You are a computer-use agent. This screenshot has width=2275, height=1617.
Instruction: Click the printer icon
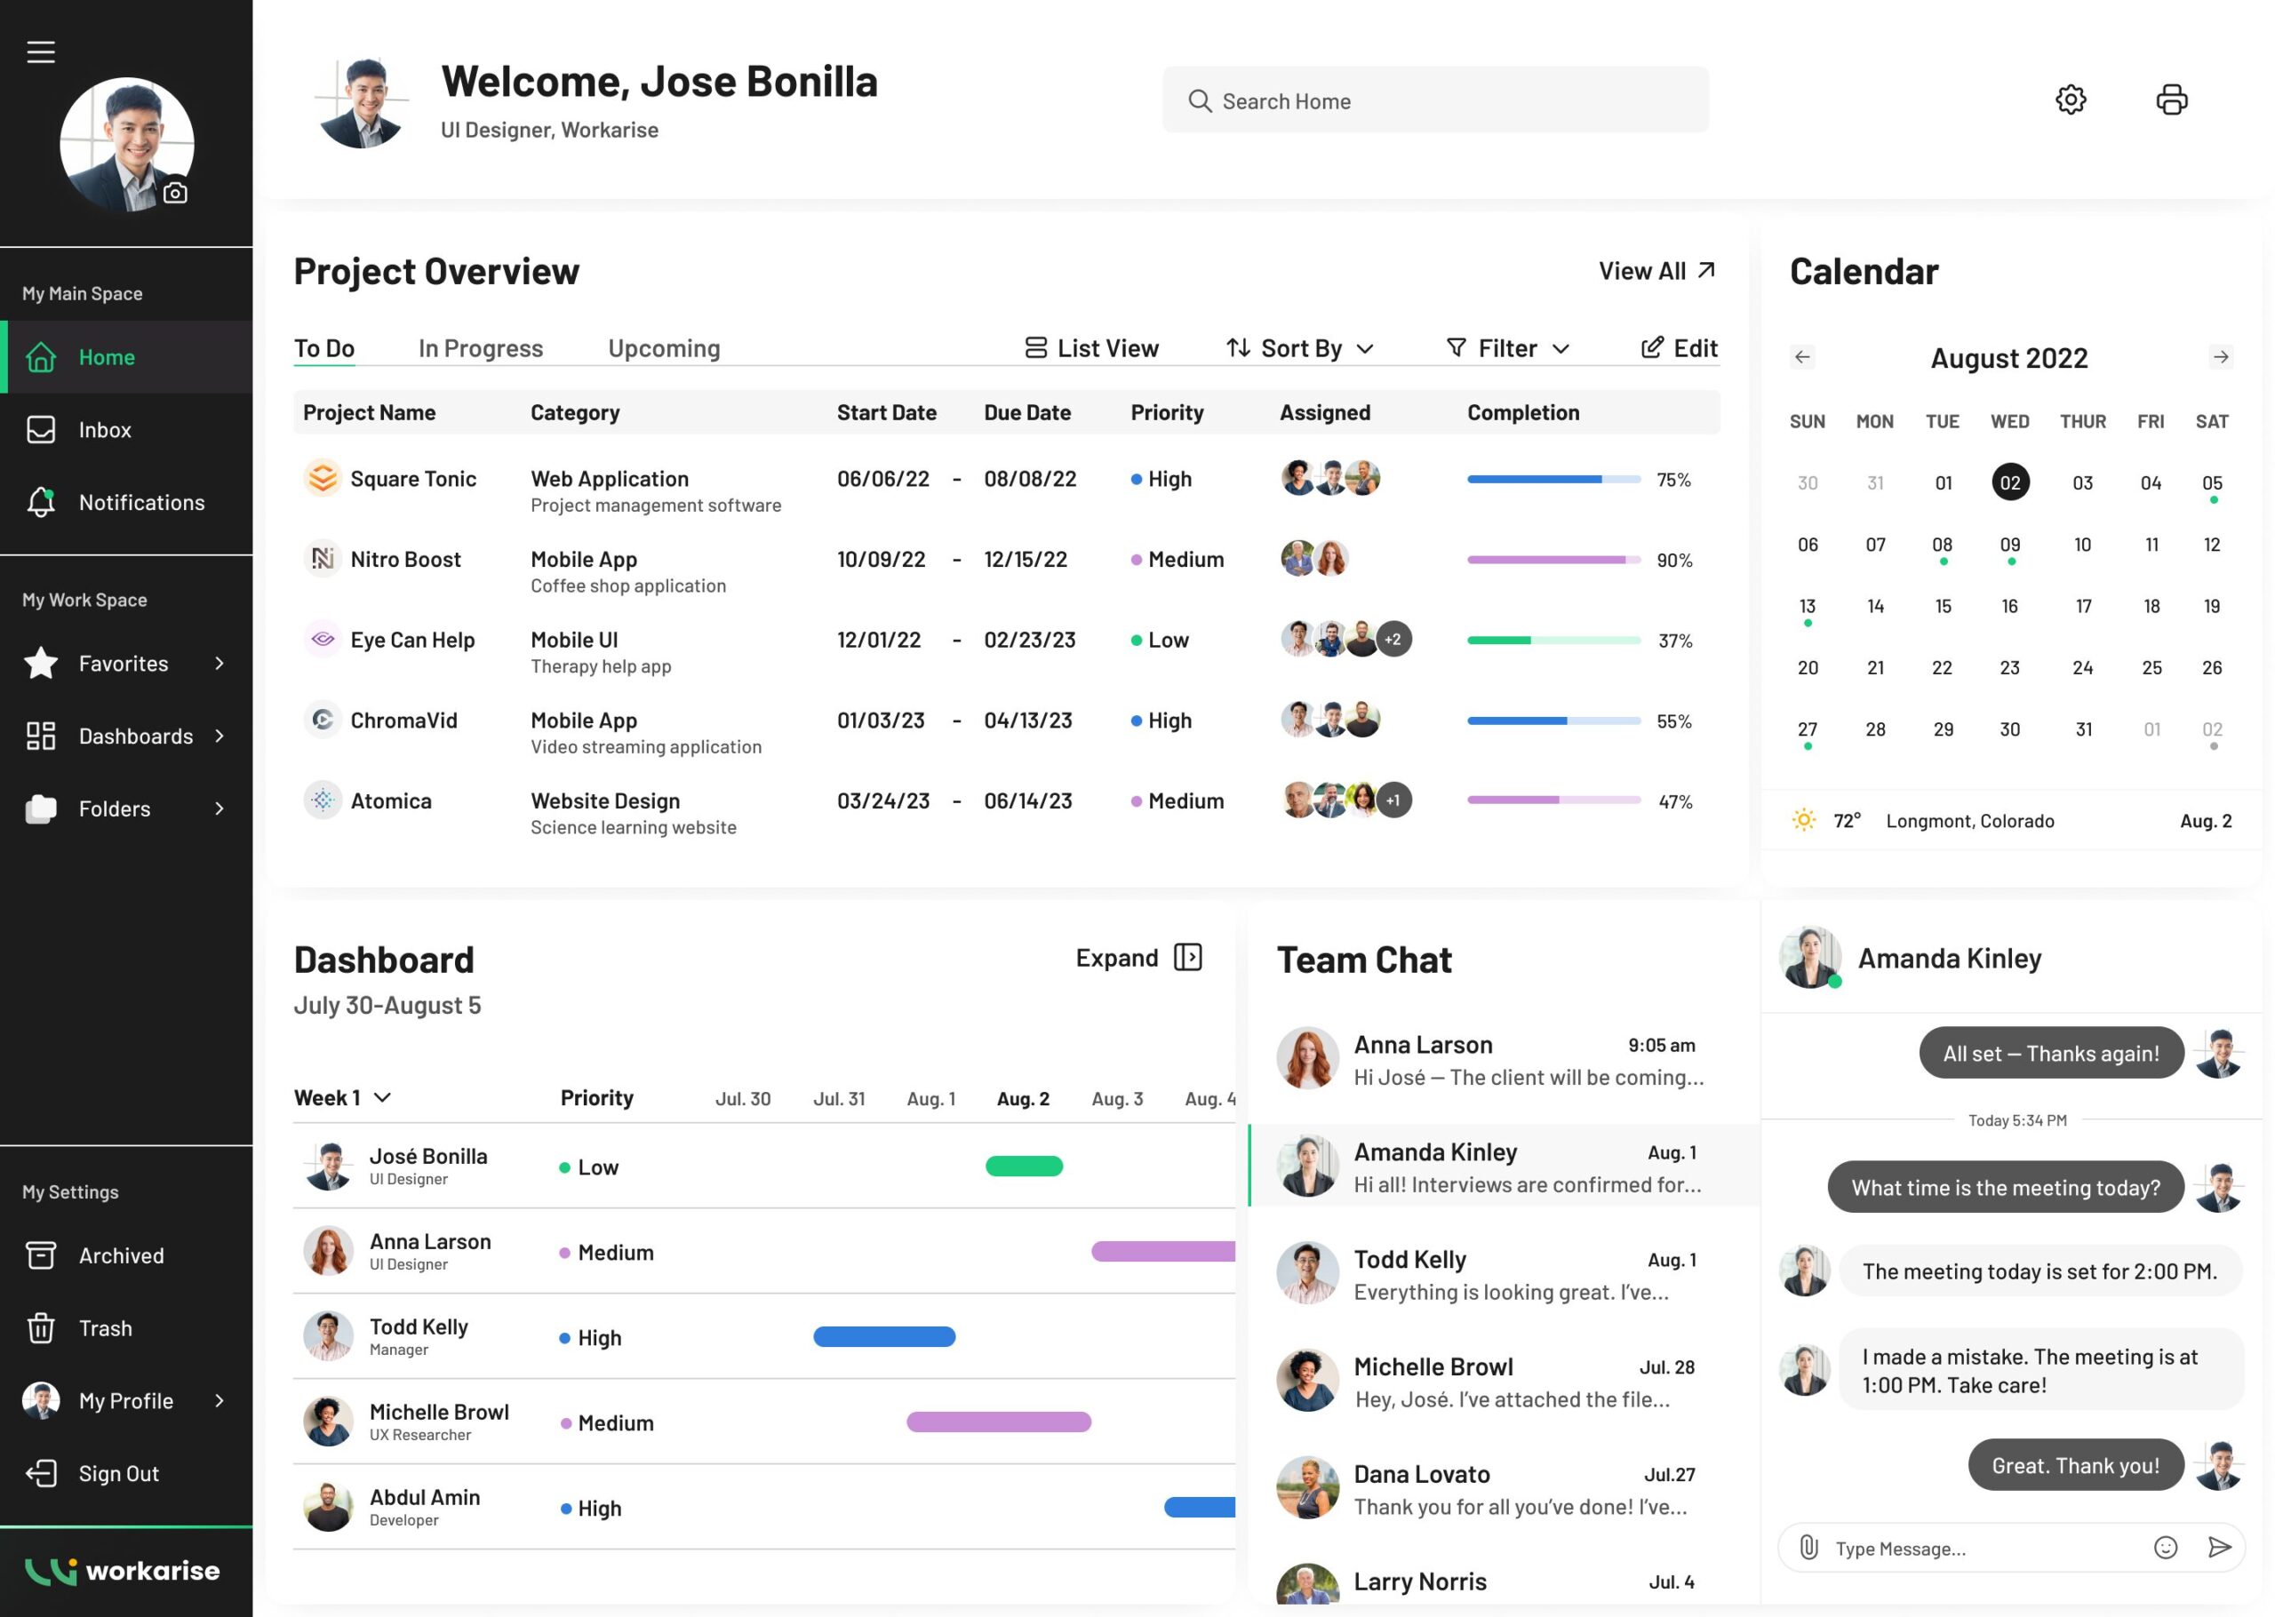pyautogui.click(x=2171, y=100)
